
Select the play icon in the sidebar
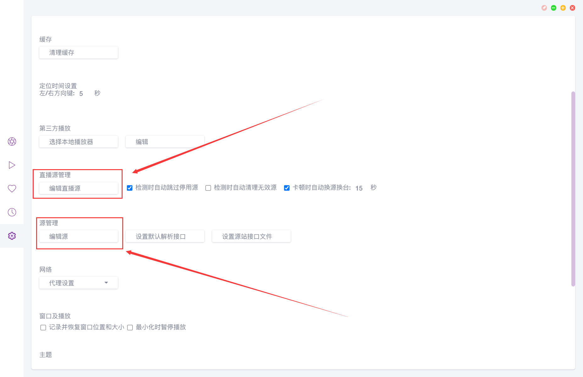12,165
